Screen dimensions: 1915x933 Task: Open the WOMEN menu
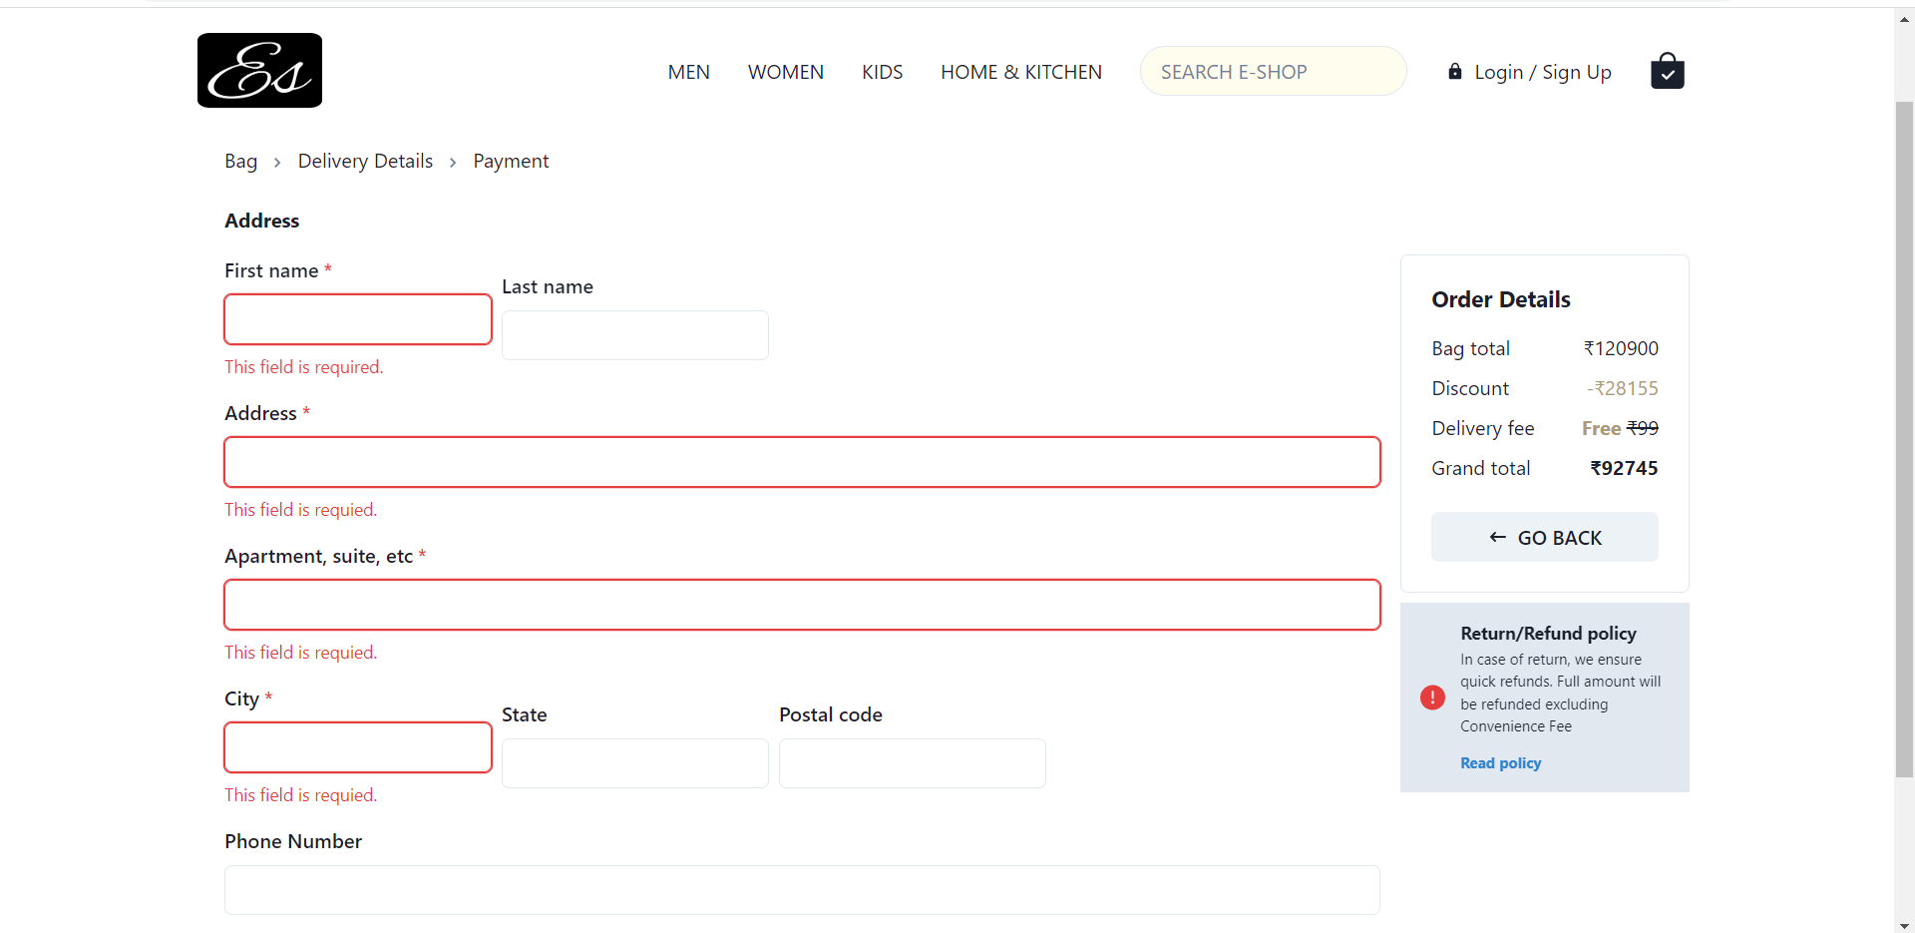785,72
